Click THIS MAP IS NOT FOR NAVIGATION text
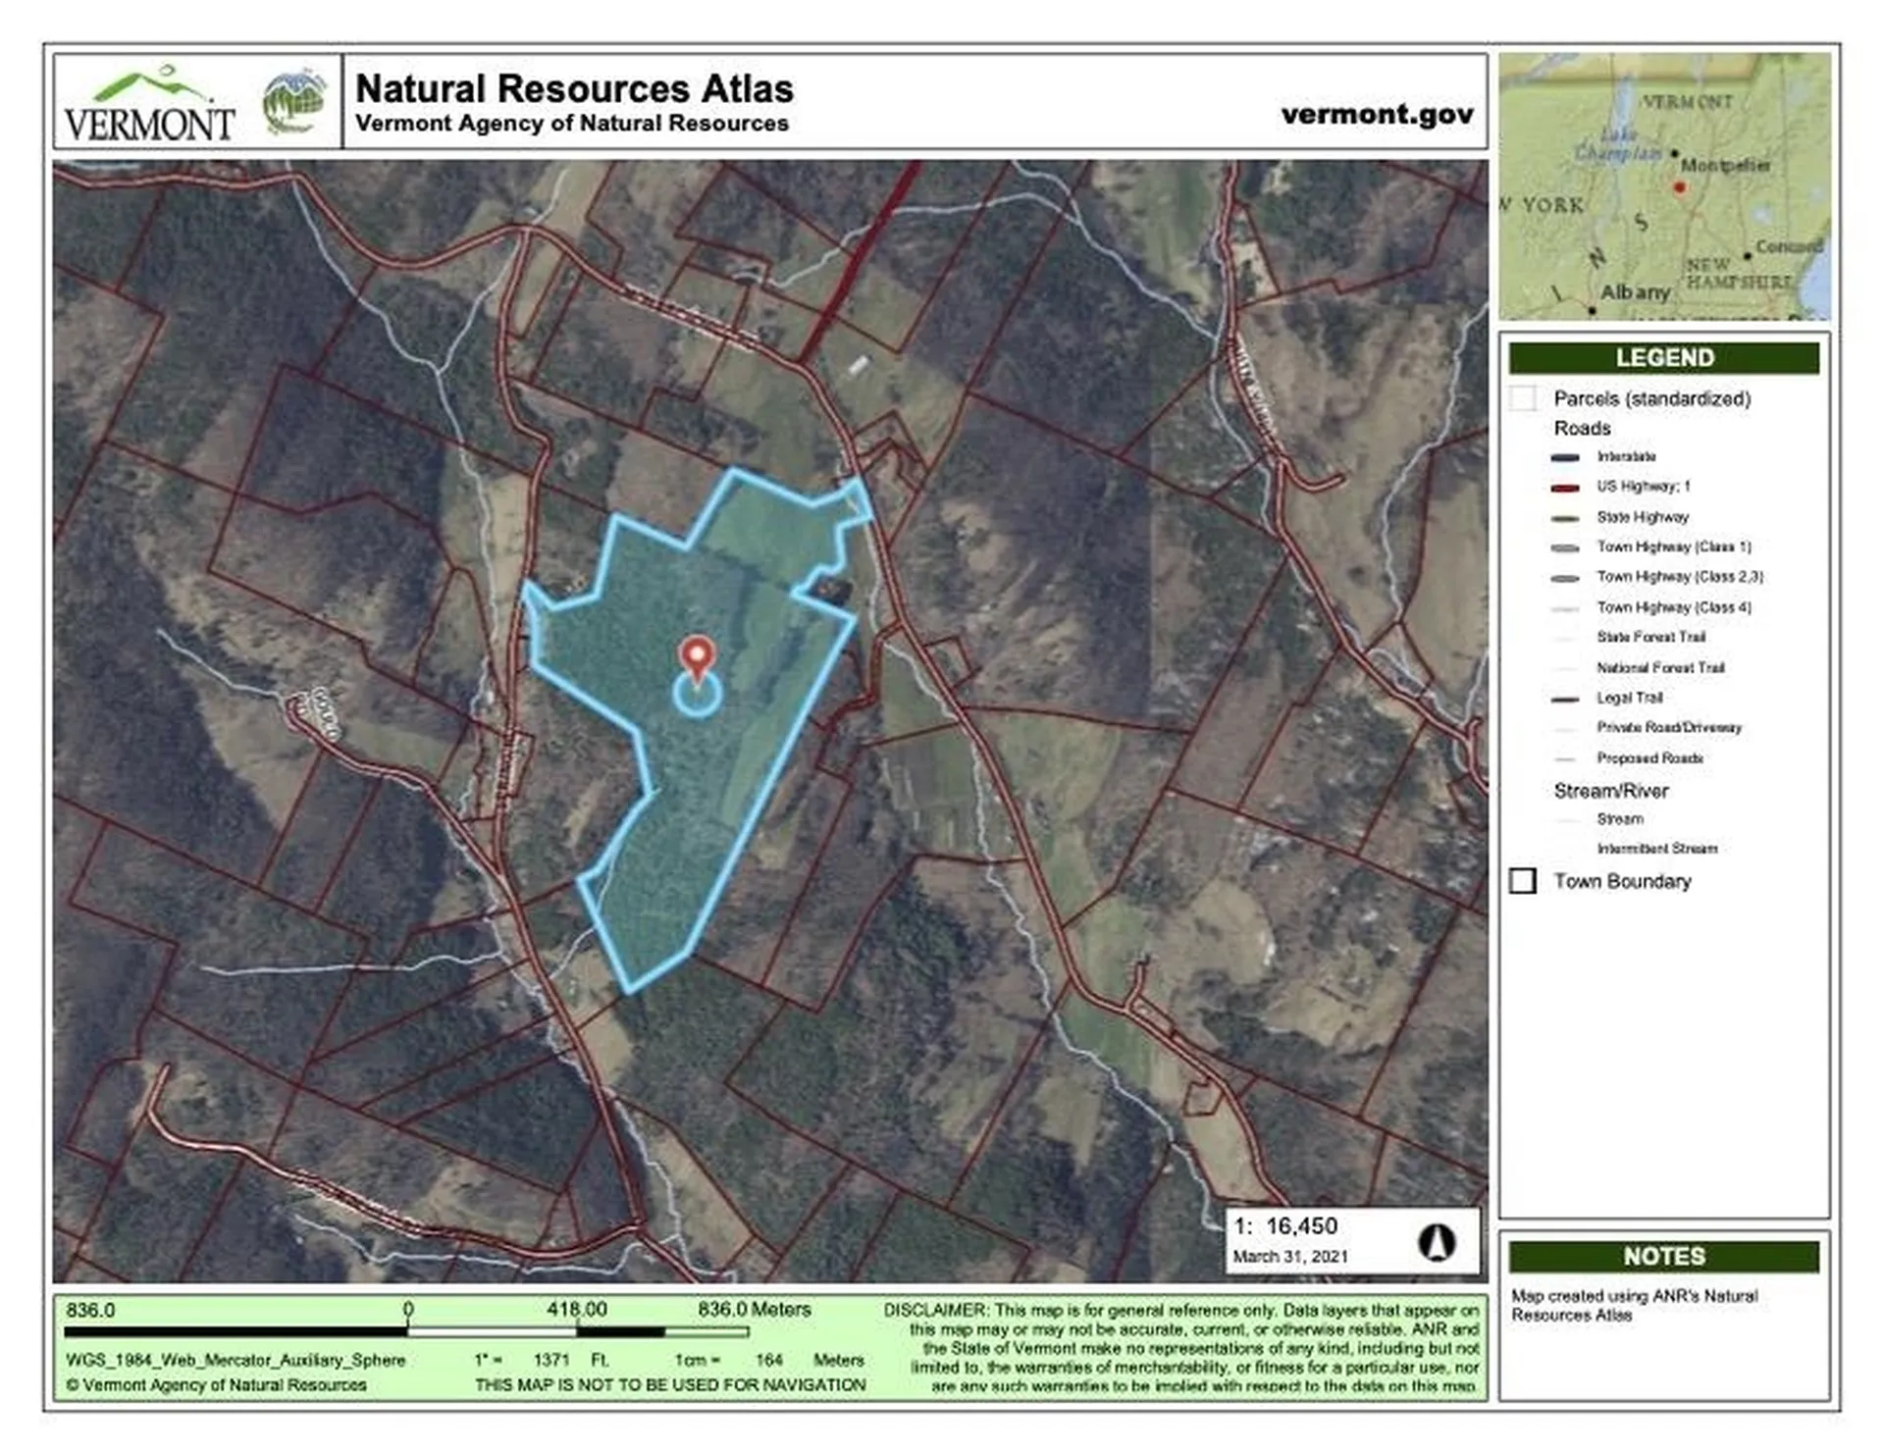This screenshot has height=1455, width=1884. coord(670,1385)
